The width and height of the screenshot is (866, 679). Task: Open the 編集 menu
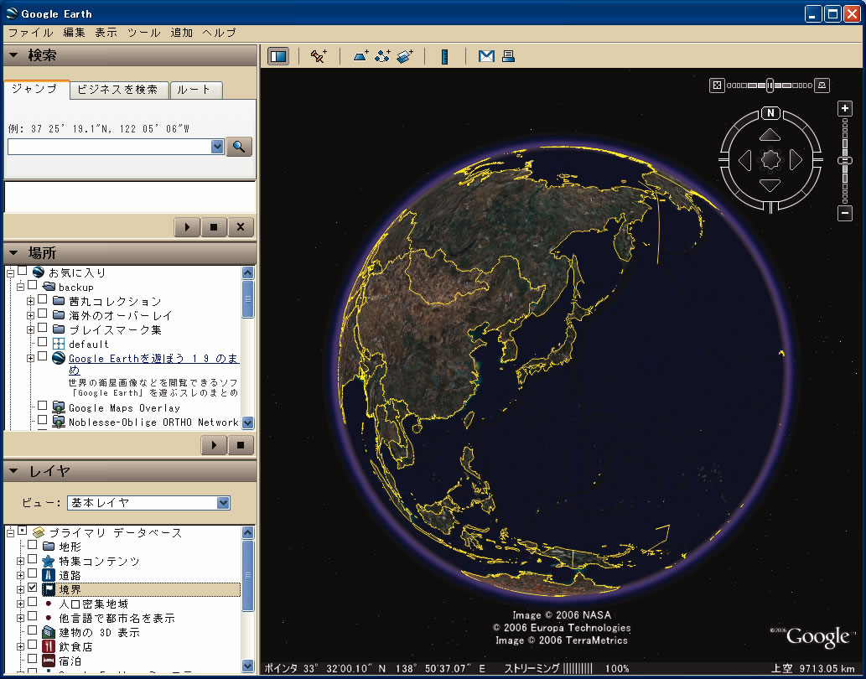point(74,33)
